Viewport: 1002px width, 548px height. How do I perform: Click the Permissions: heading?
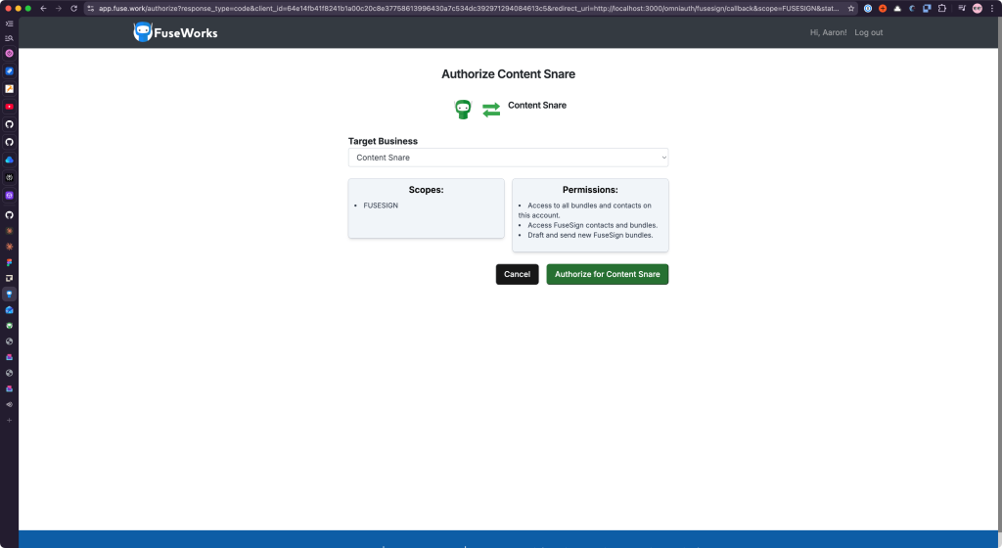(x=590, y=190)
